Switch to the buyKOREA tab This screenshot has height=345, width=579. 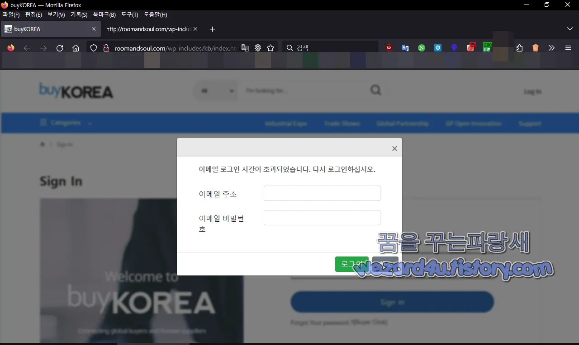50,29
